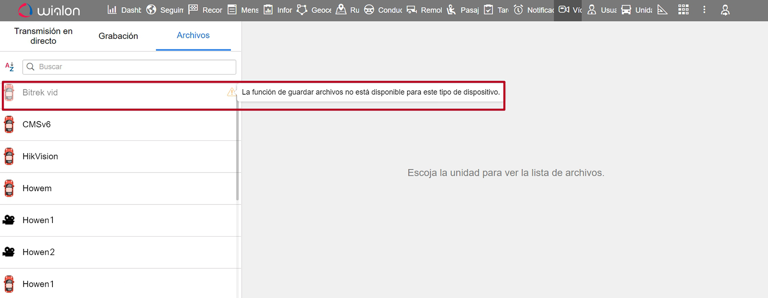Screen dimensions: 768x298
Task: Open the Usuarios menu item
Action: pyautogui.click(x=603, y=9)
